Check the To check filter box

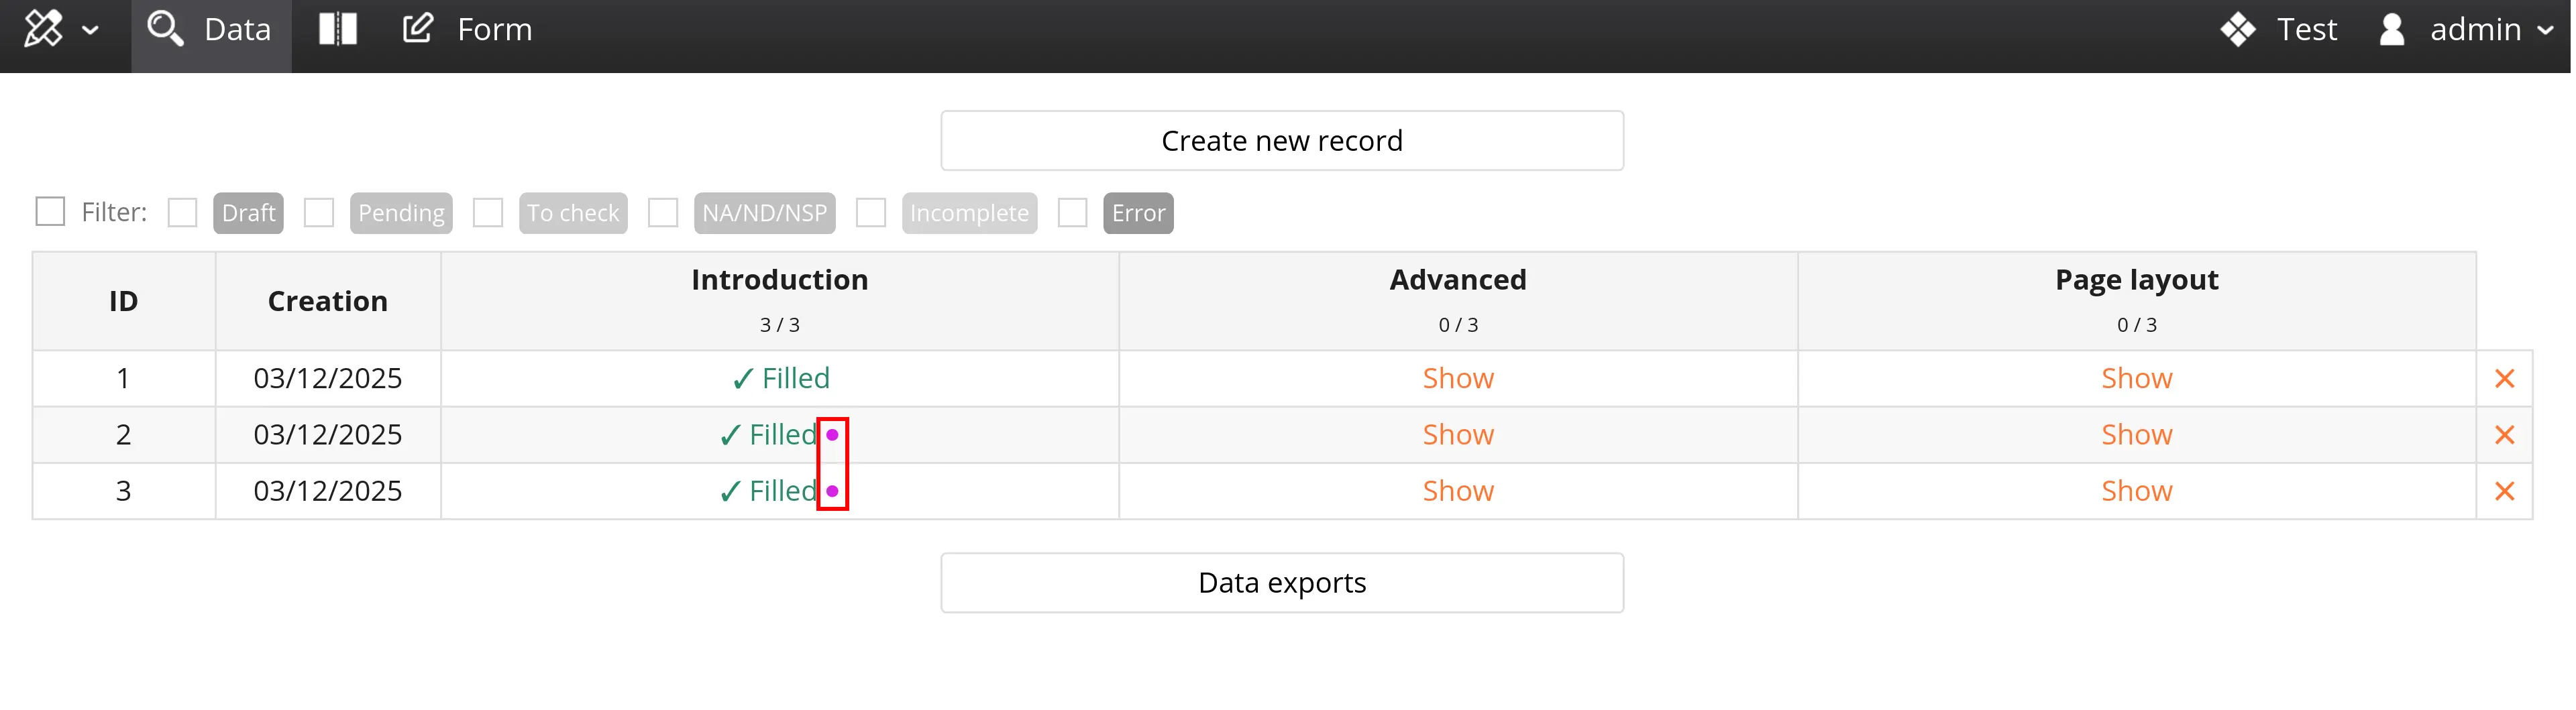click(488, 213)
